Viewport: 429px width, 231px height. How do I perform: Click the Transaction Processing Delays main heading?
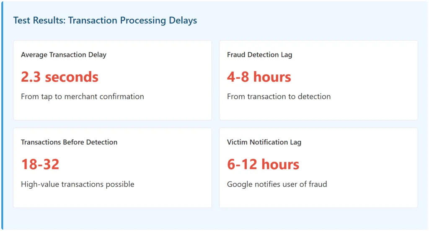(105, 21)
